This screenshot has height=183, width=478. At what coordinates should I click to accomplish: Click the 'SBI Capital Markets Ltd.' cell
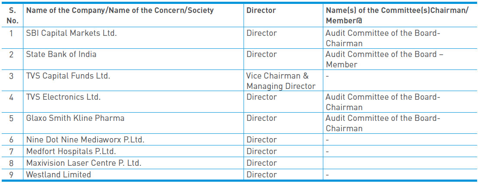(x=71, y=33)
